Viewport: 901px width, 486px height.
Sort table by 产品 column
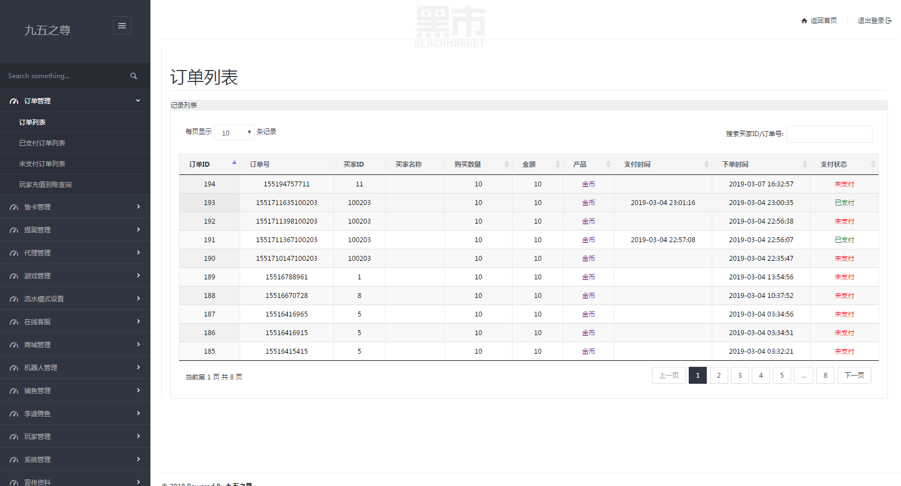(608, 164)
